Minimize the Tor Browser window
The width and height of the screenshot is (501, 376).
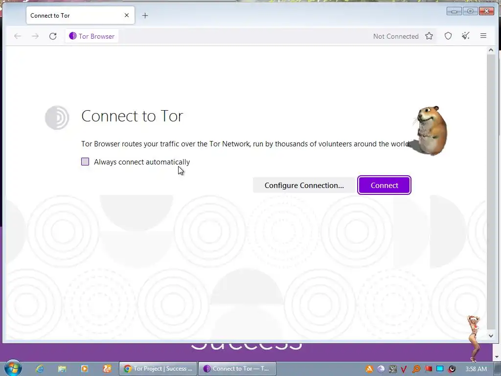click(454, 11)
